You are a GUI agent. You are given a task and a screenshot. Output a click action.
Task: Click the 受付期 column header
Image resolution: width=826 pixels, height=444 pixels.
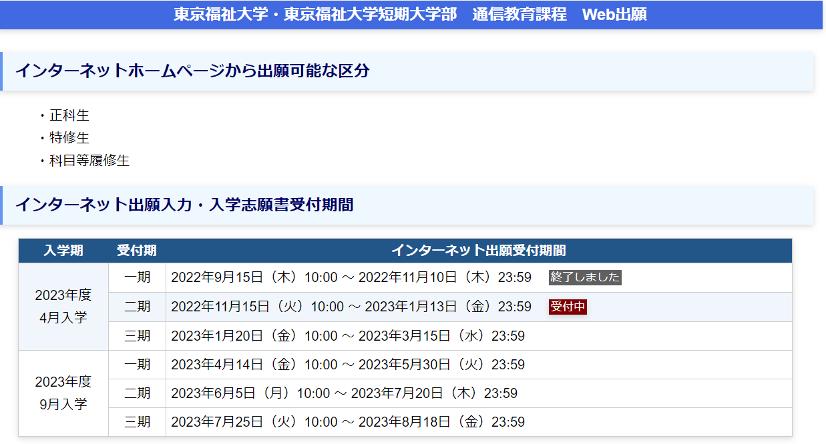coord(137,251)
